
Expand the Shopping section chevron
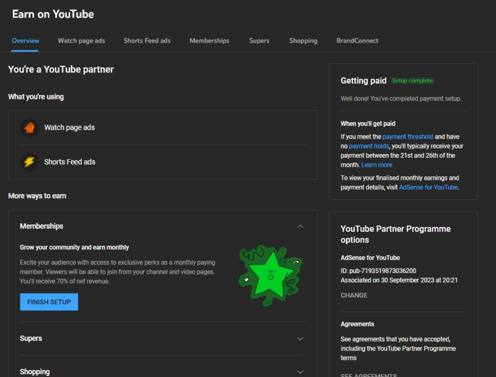click(300, 372)
